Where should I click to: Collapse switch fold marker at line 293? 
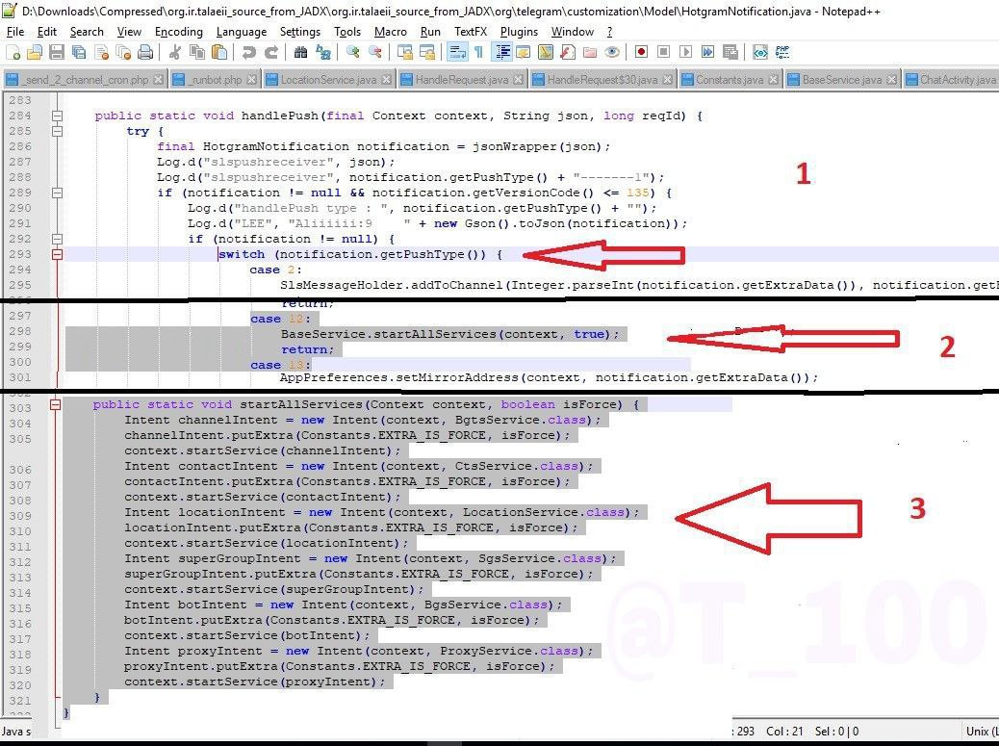point(58,254)
